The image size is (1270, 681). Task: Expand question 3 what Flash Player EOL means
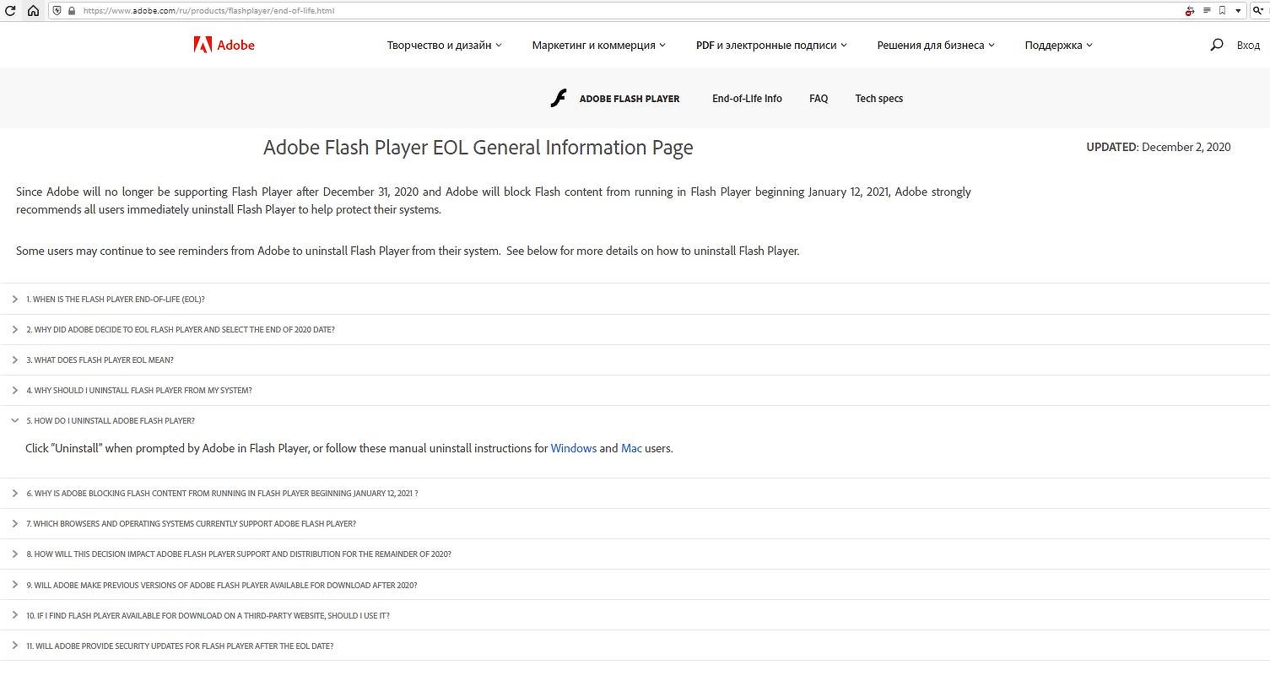(x=635, y=359)
